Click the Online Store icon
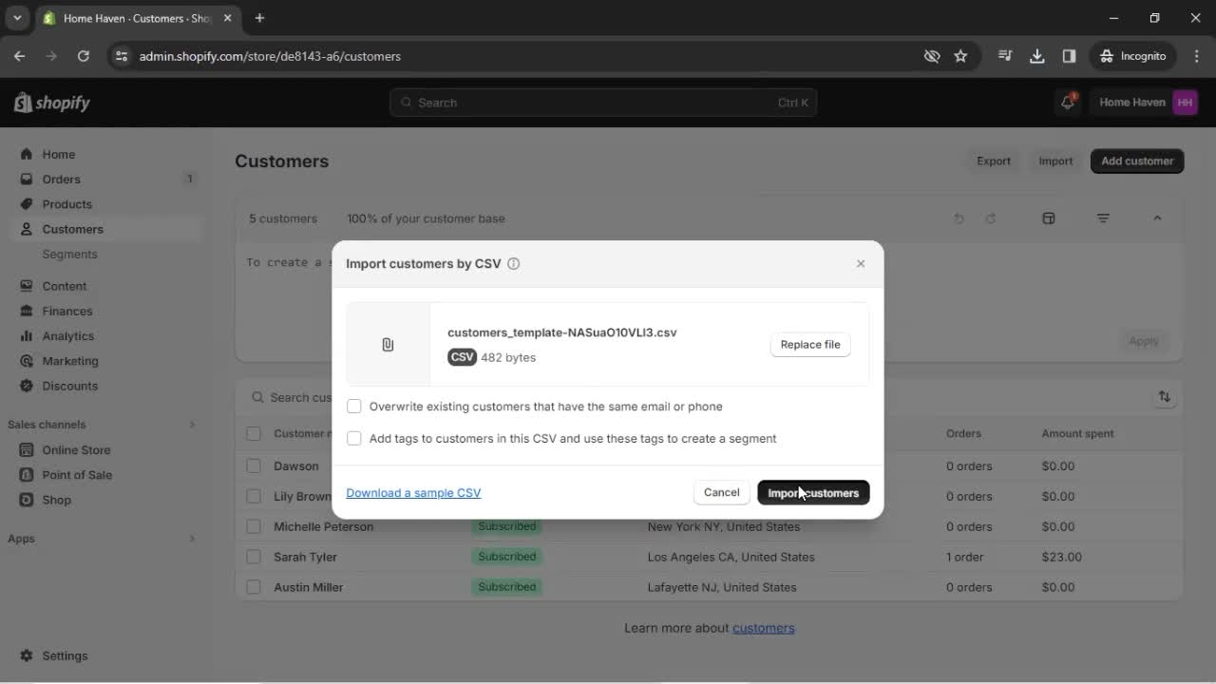The width and height of the screenshot is (1216, 684). click(26, 450)
